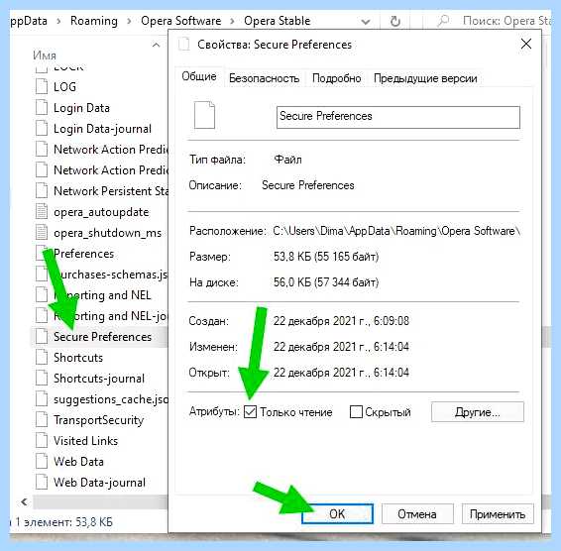Click the Shortcuts file icon
The width and height of the screenshot is (561, 551).
42,357
